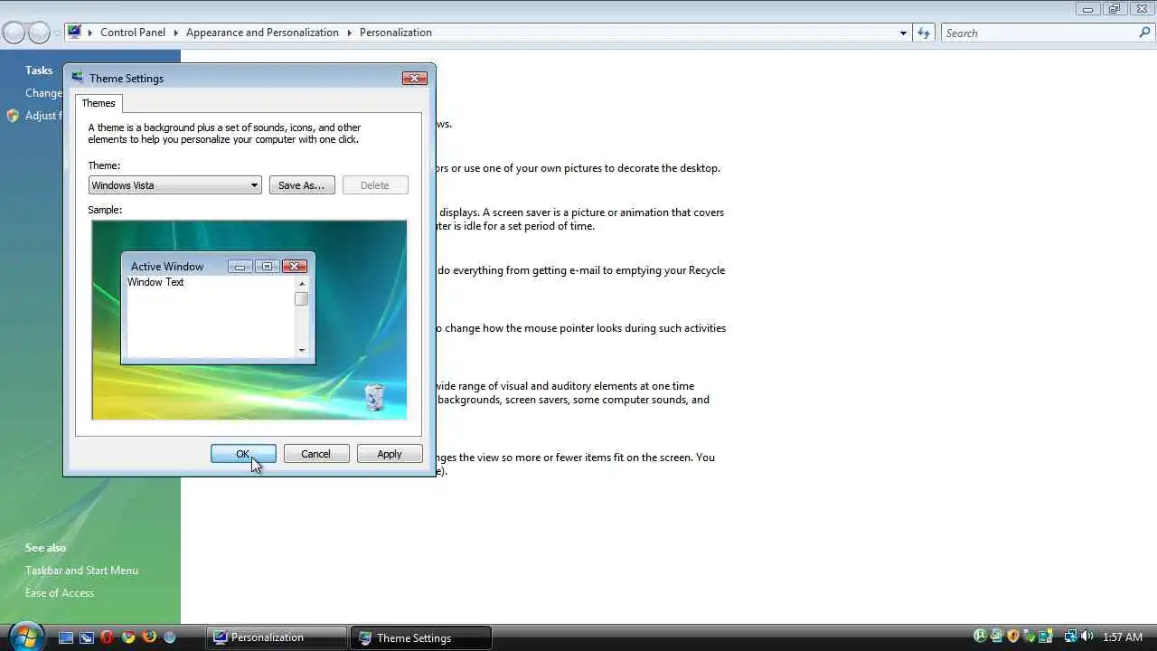Screen dimensions: 1157x651
Task: Click Switch between windows quick launch icon
Action: tap(87, 637)
